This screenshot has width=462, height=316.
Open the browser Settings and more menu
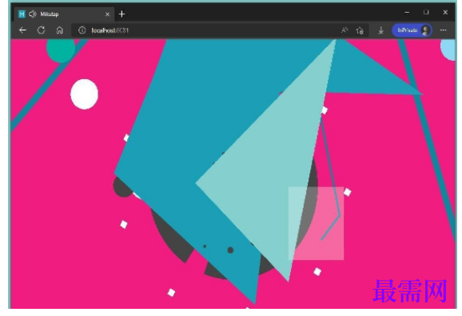pyautogui.click(x=443, y=30)
